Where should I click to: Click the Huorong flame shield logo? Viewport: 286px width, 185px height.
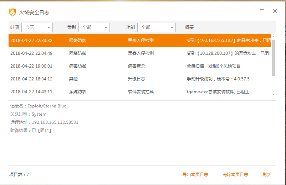12,12
